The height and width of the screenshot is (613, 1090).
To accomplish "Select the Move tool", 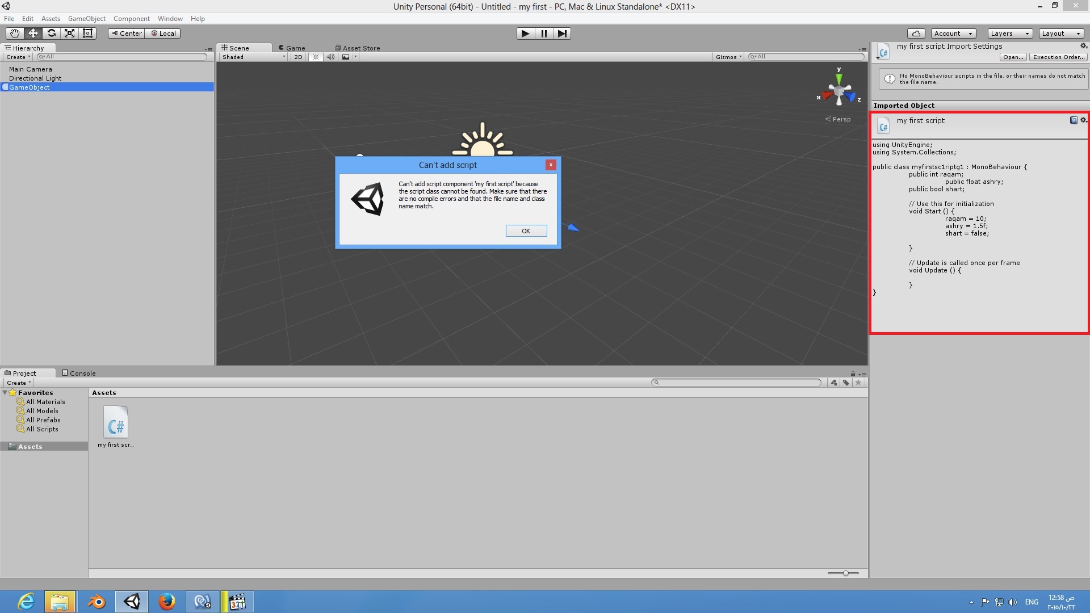I will (33, 33).
